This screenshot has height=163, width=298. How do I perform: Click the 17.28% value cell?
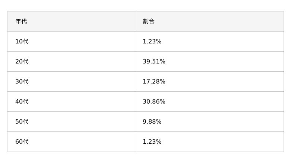coord(154,82)
